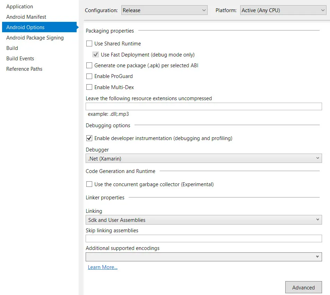The image size is (330, 295).
Task: Enable Generate one package per selected ABI
Action: [89, 65]
